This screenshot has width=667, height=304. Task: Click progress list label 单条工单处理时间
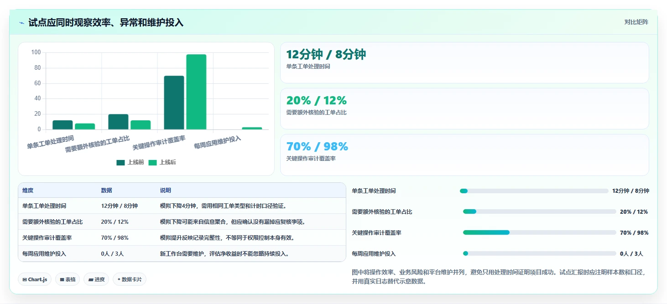coord(374,191)
